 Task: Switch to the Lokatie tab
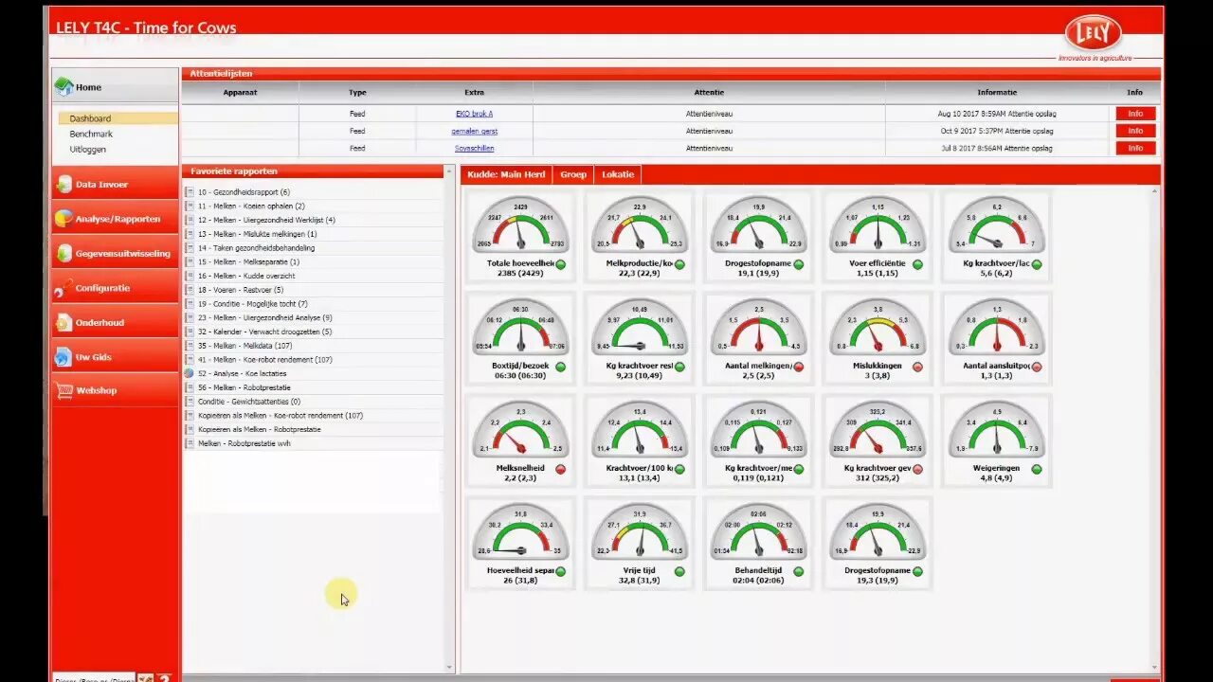(x=618, y=174)
